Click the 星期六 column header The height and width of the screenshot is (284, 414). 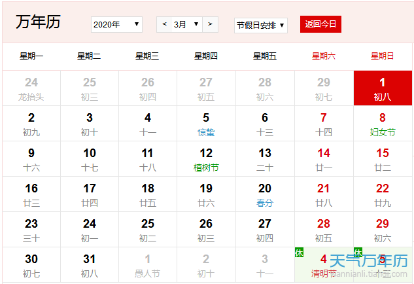(x=324, y=56)
